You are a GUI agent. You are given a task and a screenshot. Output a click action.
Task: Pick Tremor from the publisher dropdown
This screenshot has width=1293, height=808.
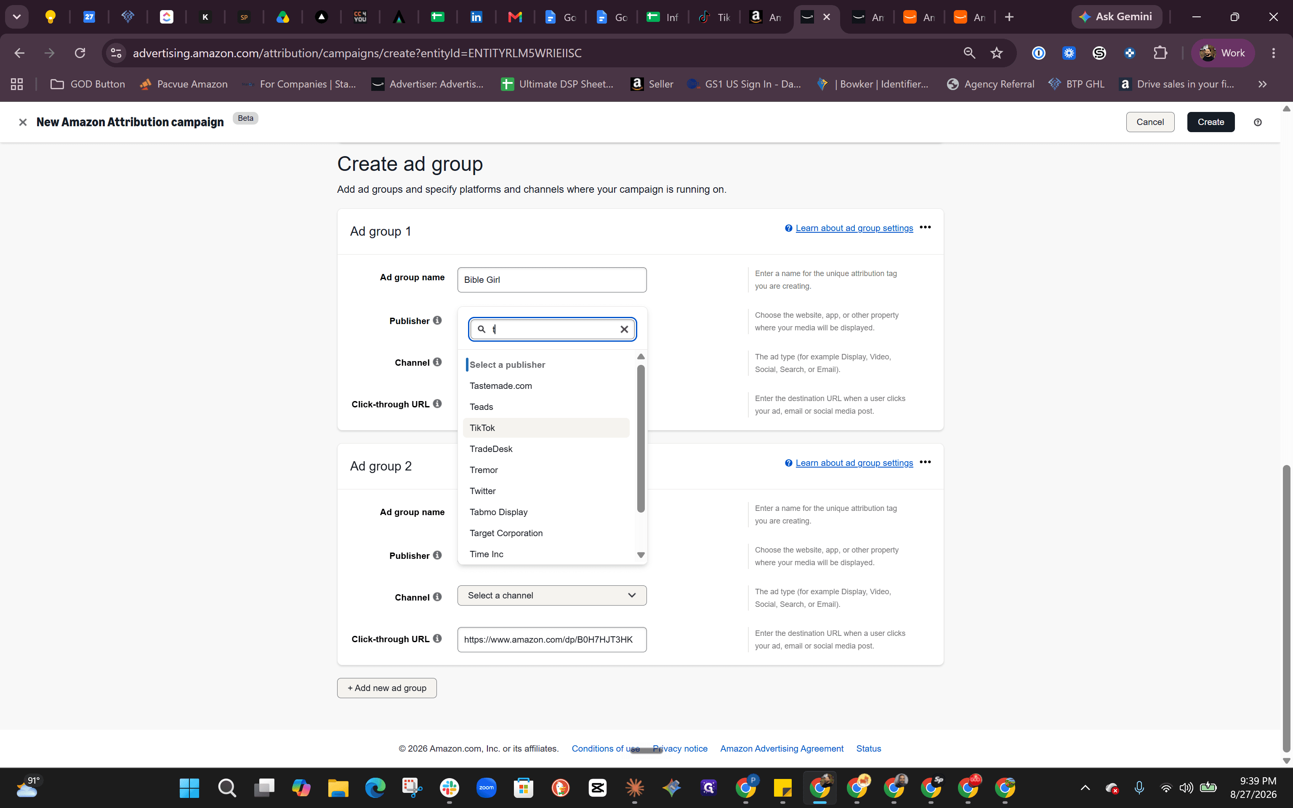pyautogui.click(x=546, y=470)
